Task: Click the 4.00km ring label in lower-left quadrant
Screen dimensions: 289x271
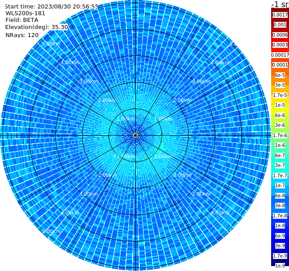Action: click(70, 213)
